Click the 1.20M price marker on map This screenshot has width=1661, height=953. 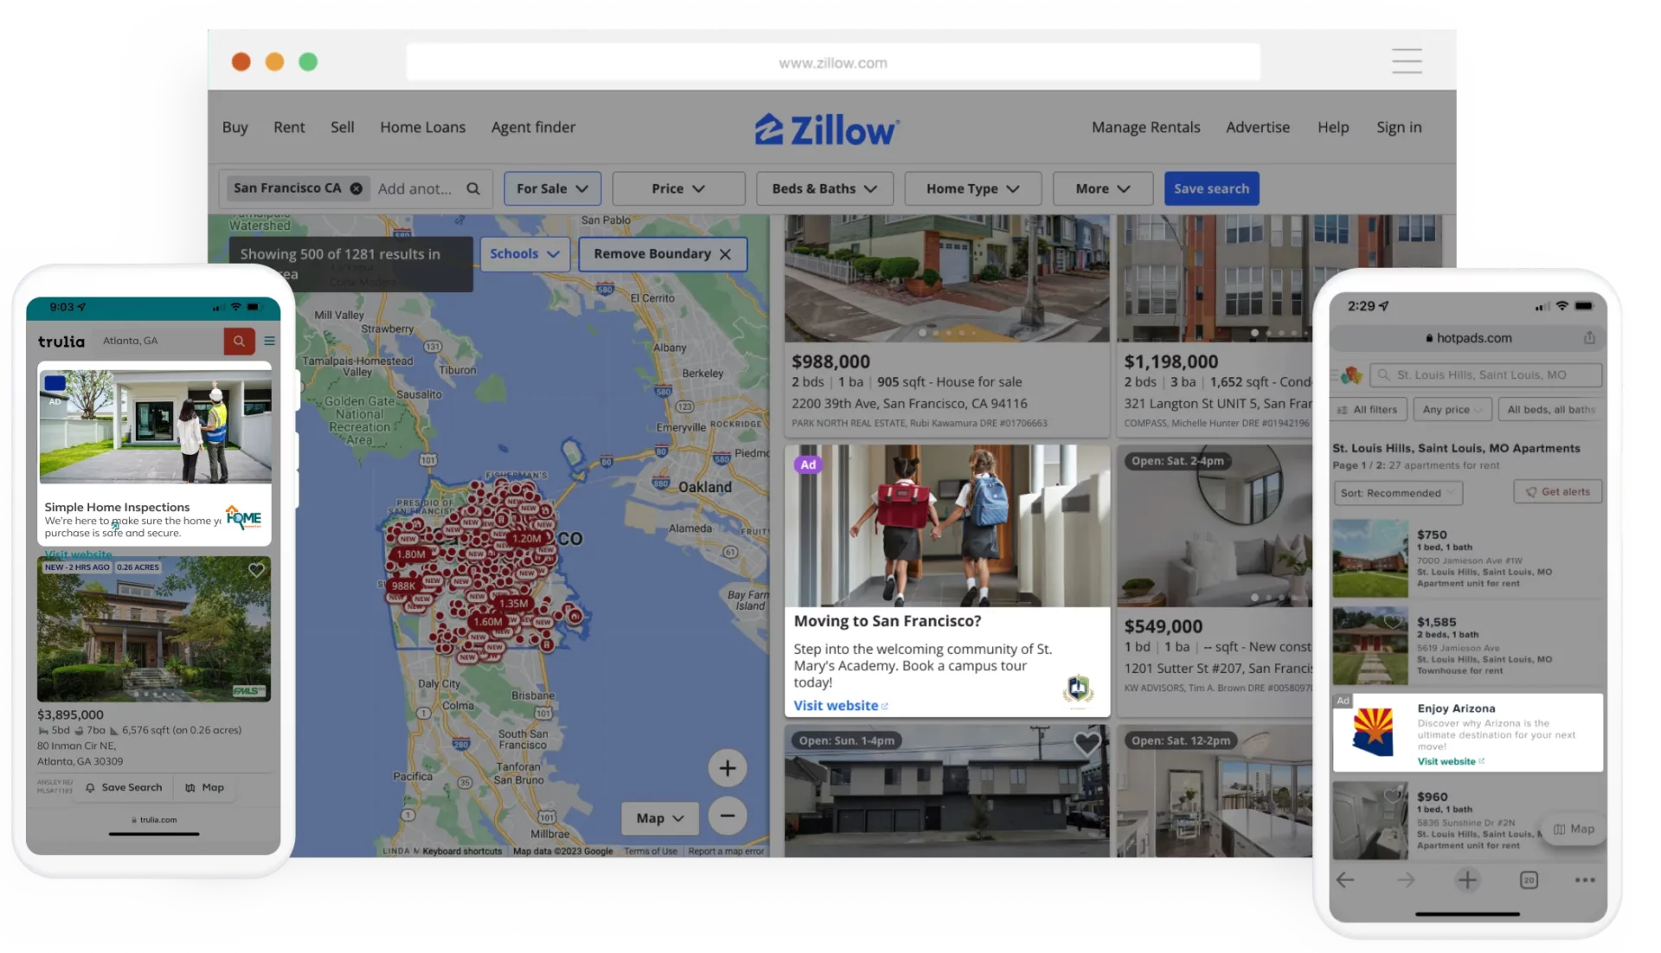point(526,538)
